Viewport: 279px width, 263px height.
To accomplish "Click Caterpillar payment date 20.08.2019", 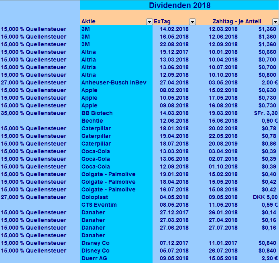I will [223, 144].
